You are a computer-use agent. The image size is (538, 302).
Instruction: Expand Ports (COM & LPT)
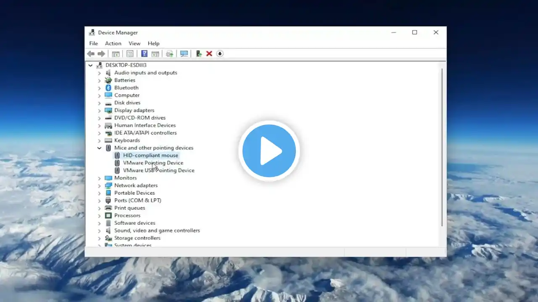pos(99,200)
